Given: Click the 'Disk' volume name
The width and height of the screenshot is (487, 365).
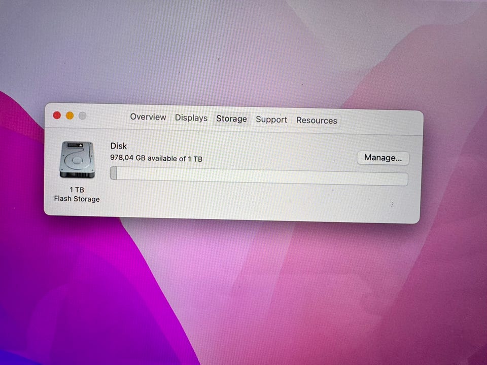Looking at the screenshot, I should (118, 146).
